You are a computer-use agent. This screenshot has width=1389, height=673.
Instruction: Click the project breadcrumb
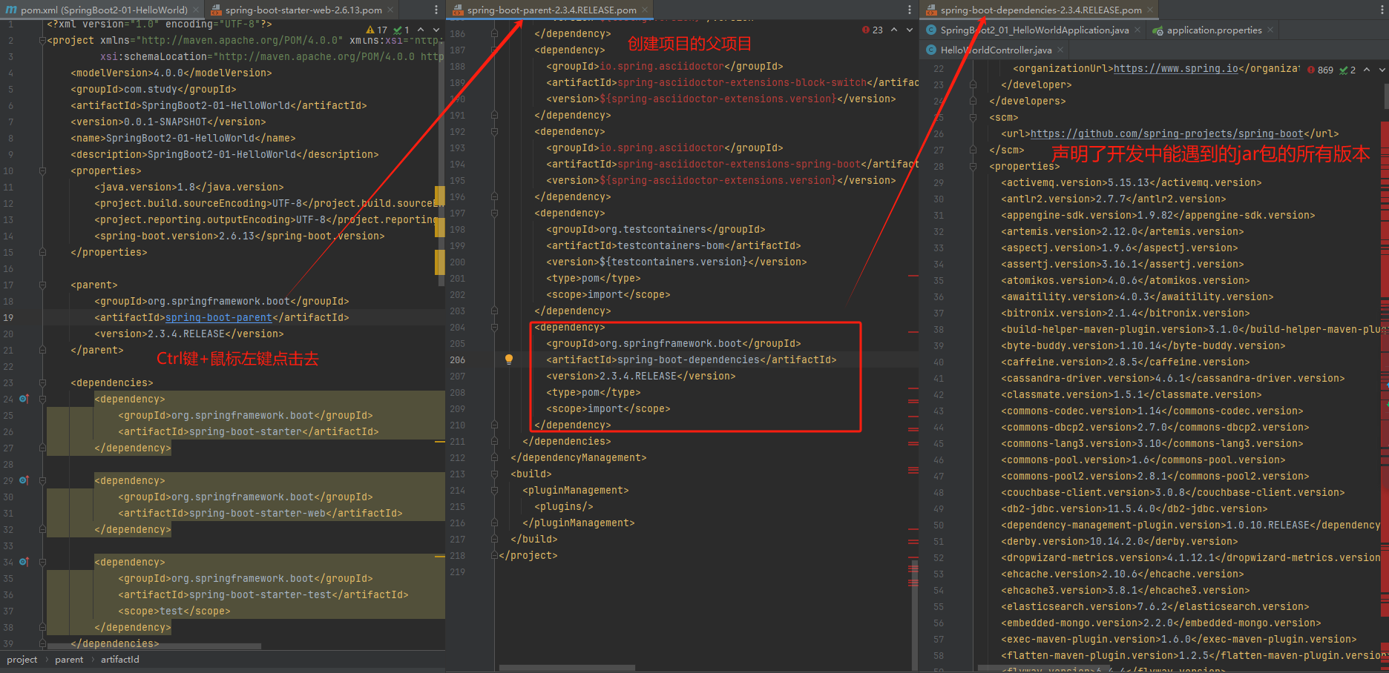(x=22, y=660)
